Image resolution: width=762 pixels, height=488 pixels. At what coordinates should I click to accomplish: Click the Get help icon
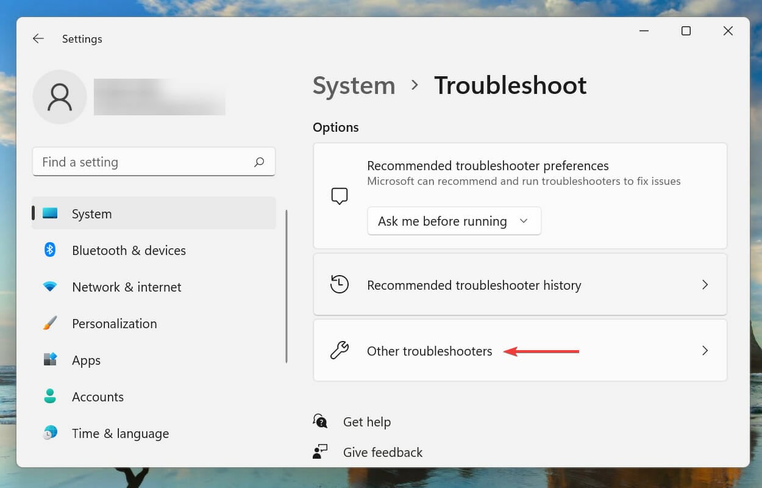321,422
